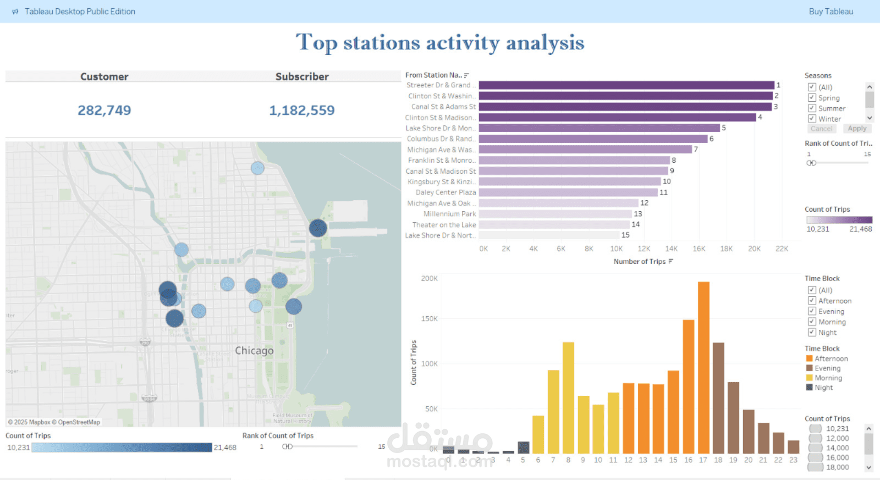Click the Count of Trips vertical axis label
Viewport: 880px width, 480px height.
tap(414, 362)
